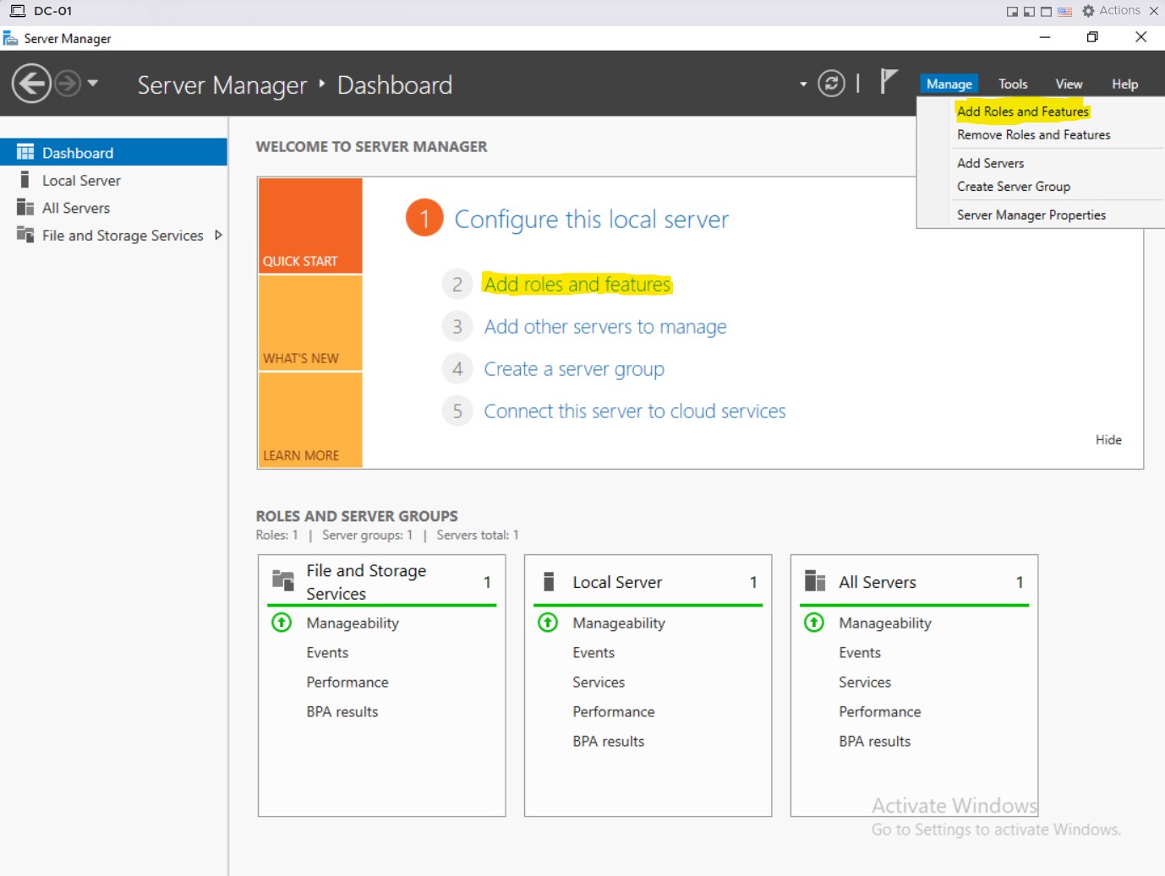
Task: Click green Manageability status icon in Local Server tile
Action: pyautogui.click(x=548, y=623)
